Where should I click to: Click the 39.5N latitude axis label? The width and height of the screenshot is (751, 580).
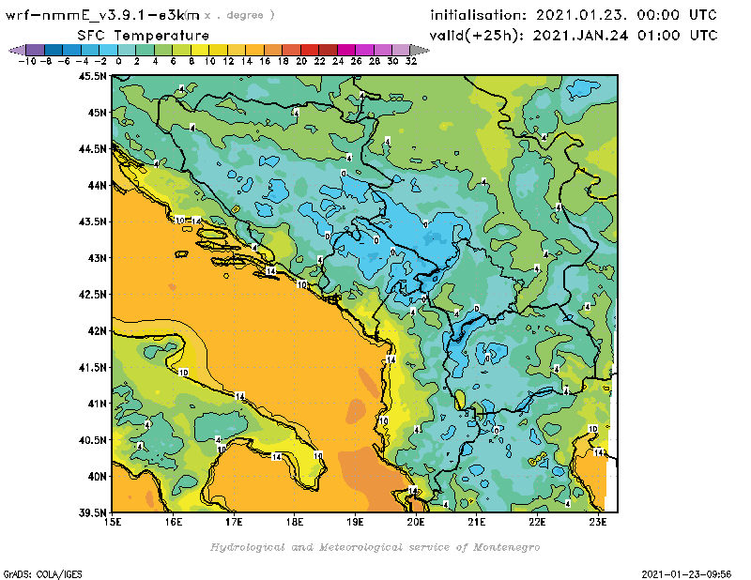92,512
